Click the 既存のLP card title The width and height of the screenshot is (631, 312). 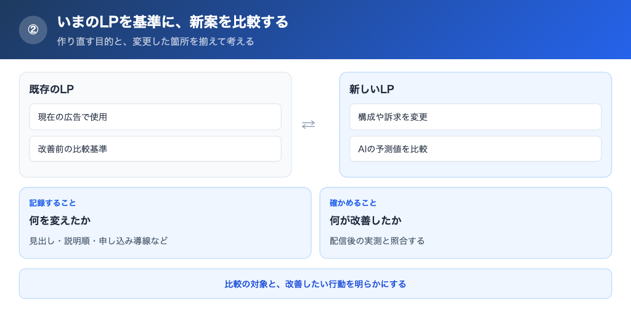(52, 90)
